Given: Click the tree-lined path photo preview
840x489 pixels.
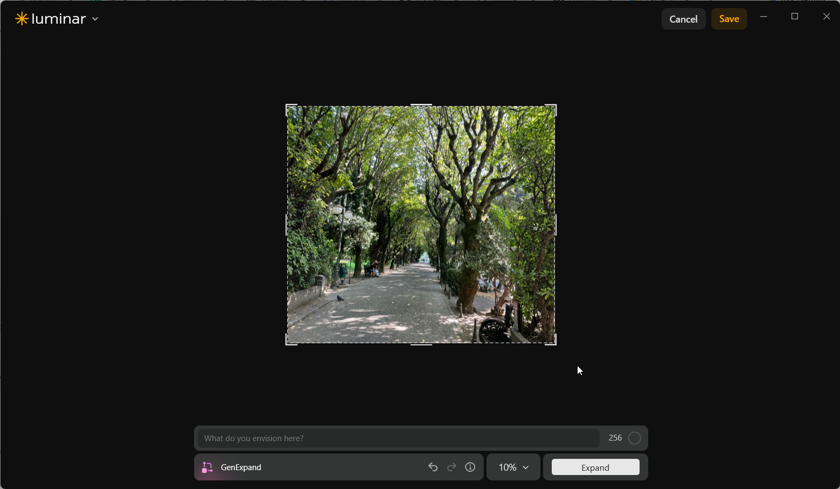Looking at the screenshot, I should pyautogui.click(x=421, y=224).
